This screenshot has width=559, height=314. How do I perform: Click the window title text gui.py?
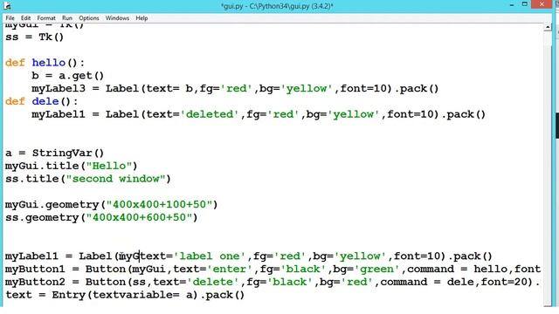(x=277, y=6)
